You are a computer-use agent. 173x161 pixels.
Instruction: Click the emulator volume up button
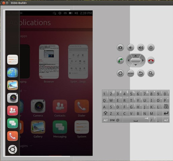click(141, 48)
